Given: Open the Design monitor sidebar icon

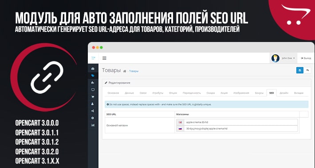Looking at the screenshot, I should [x=93, y=90].
